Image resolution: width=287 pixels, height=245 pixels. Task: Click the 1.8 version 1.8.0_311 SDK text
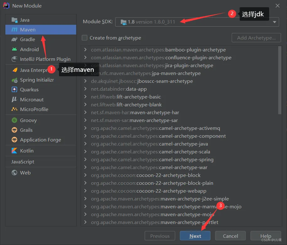click(x=151, y=22)
